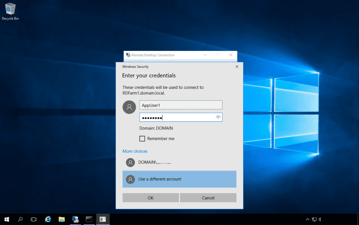This screenshot has height=225, width=359.
Task: Switch to the active Remote Desktop taskbar icon
Action: coord(103,219)
